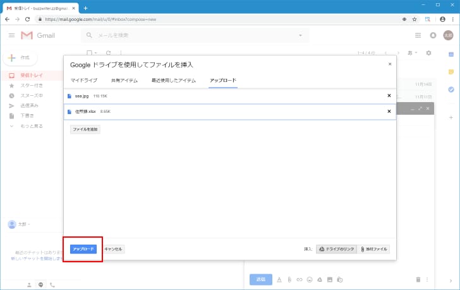Bookmark page star icon
The height and width of the screenshot is (290, 460).
coord(415,20)
